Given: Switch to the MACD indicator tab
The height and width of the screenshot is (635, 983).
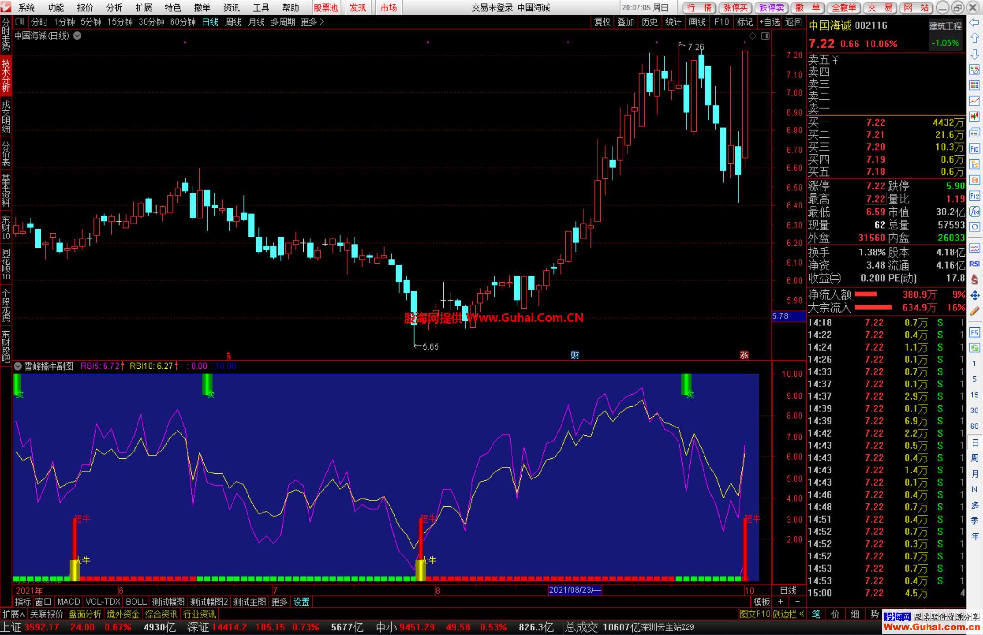Looking at the screenshot, I should point(69,602).
